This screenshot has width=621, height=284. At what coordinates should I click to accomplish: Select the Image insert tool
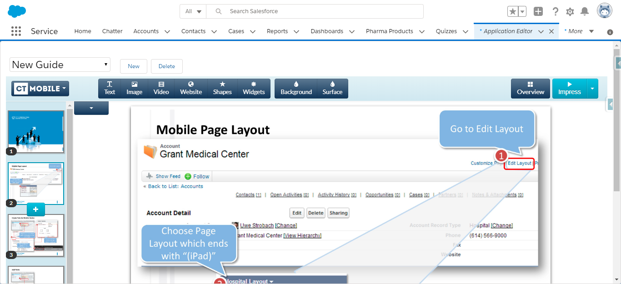(134, 88)
